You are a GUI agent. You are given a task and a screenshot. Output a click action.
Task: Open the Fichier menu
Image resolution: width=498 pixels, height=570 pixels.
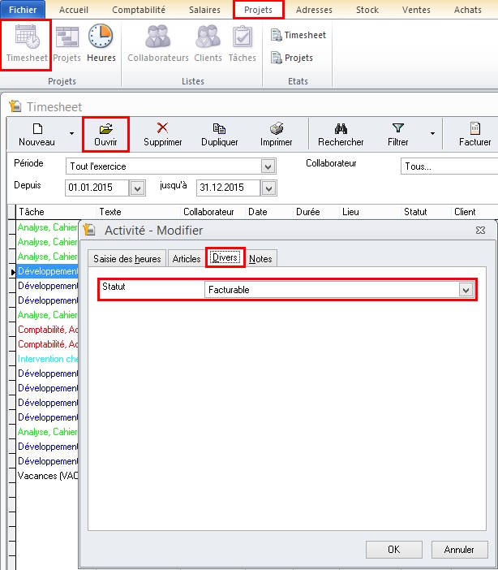(x=23, y=10)
